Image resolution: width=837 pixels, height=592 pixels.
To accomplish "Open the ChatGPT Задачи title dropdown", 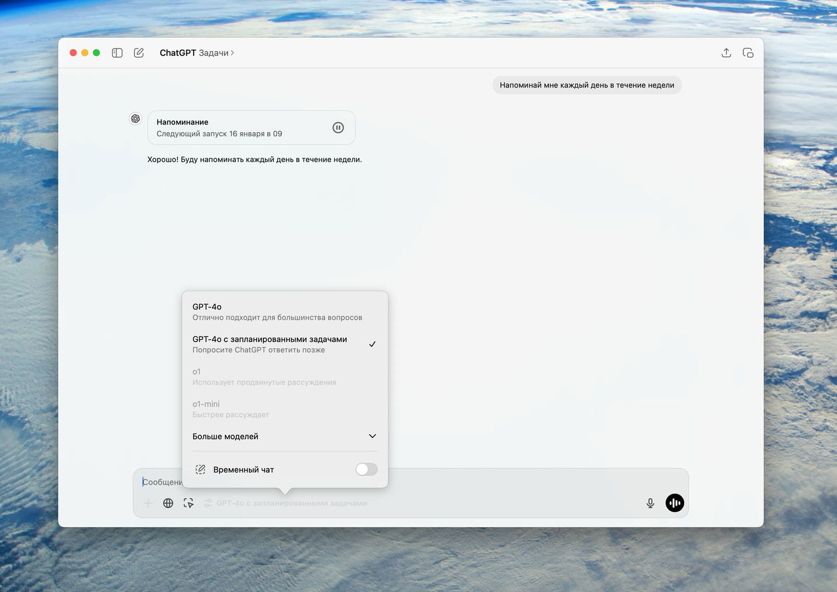I will coord(197,53).
